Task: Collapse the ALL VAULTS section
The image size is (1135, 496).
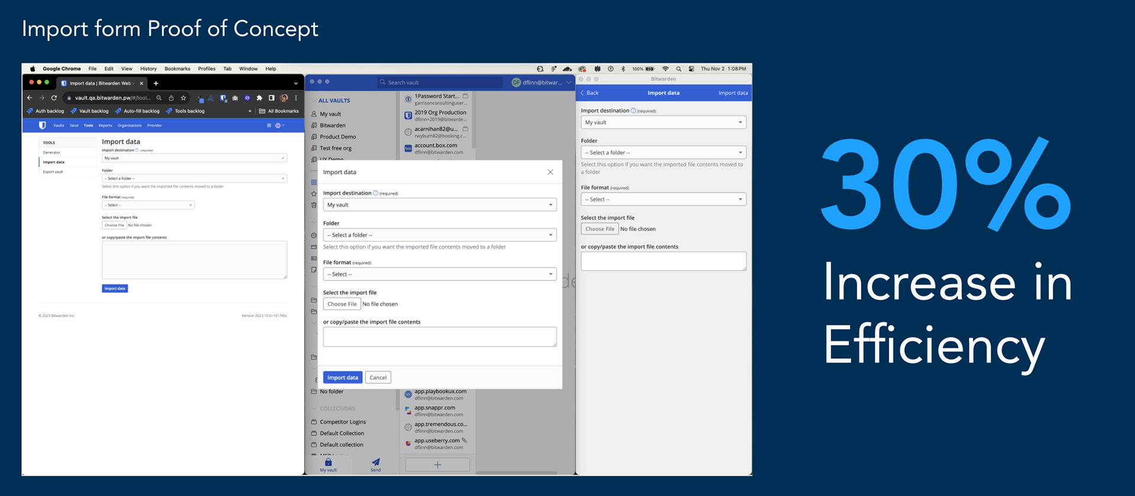Action: point(314,100)
